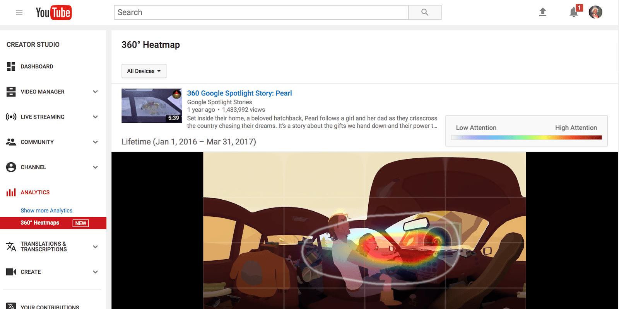Image resolution: width=619 pixels, height=309 pixels.
Task: Click the attention color gradient legend bar
Action: pyautogui.click(x=527, y=138)
